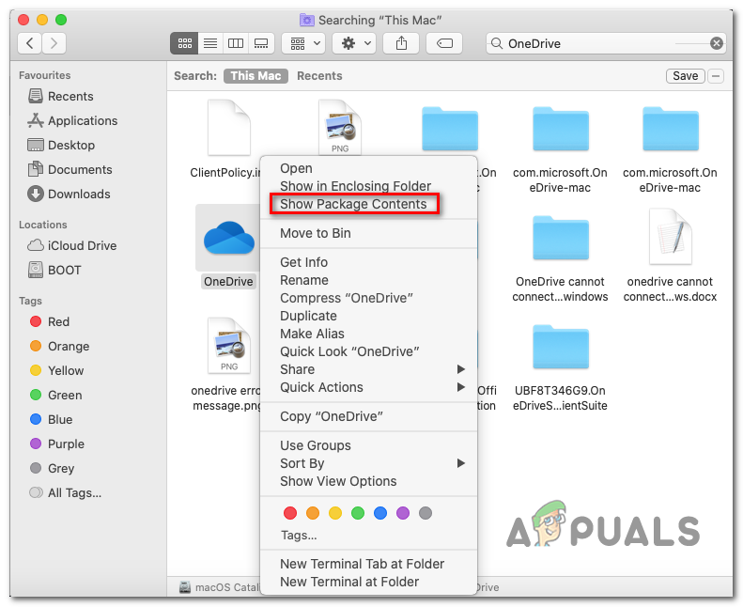Switch to gallery view in toolbar
This screenshot has width=743, height=607.
[261, 43]
